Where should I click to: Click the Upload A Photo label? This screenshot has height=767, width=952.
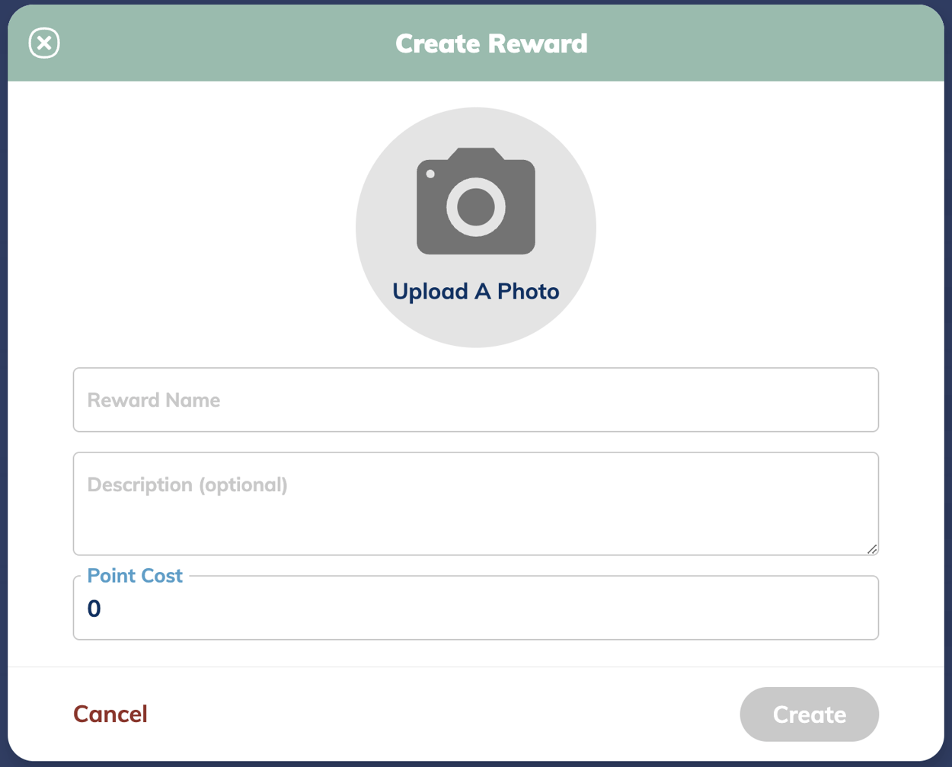(x=476, y=291)
